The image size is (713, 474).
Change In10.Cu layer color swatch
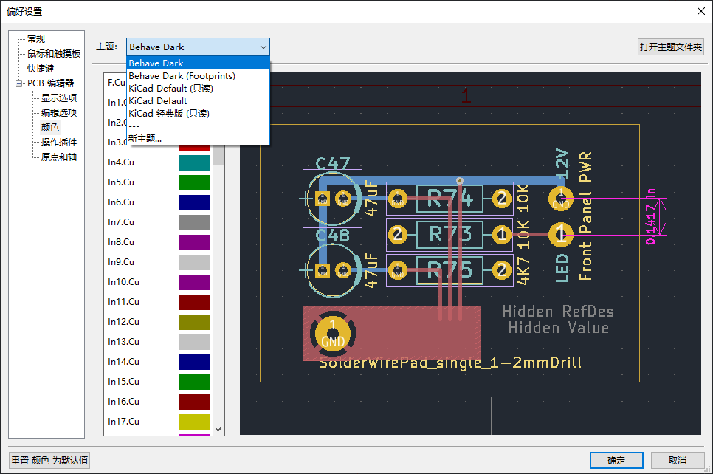coord(194,282)
